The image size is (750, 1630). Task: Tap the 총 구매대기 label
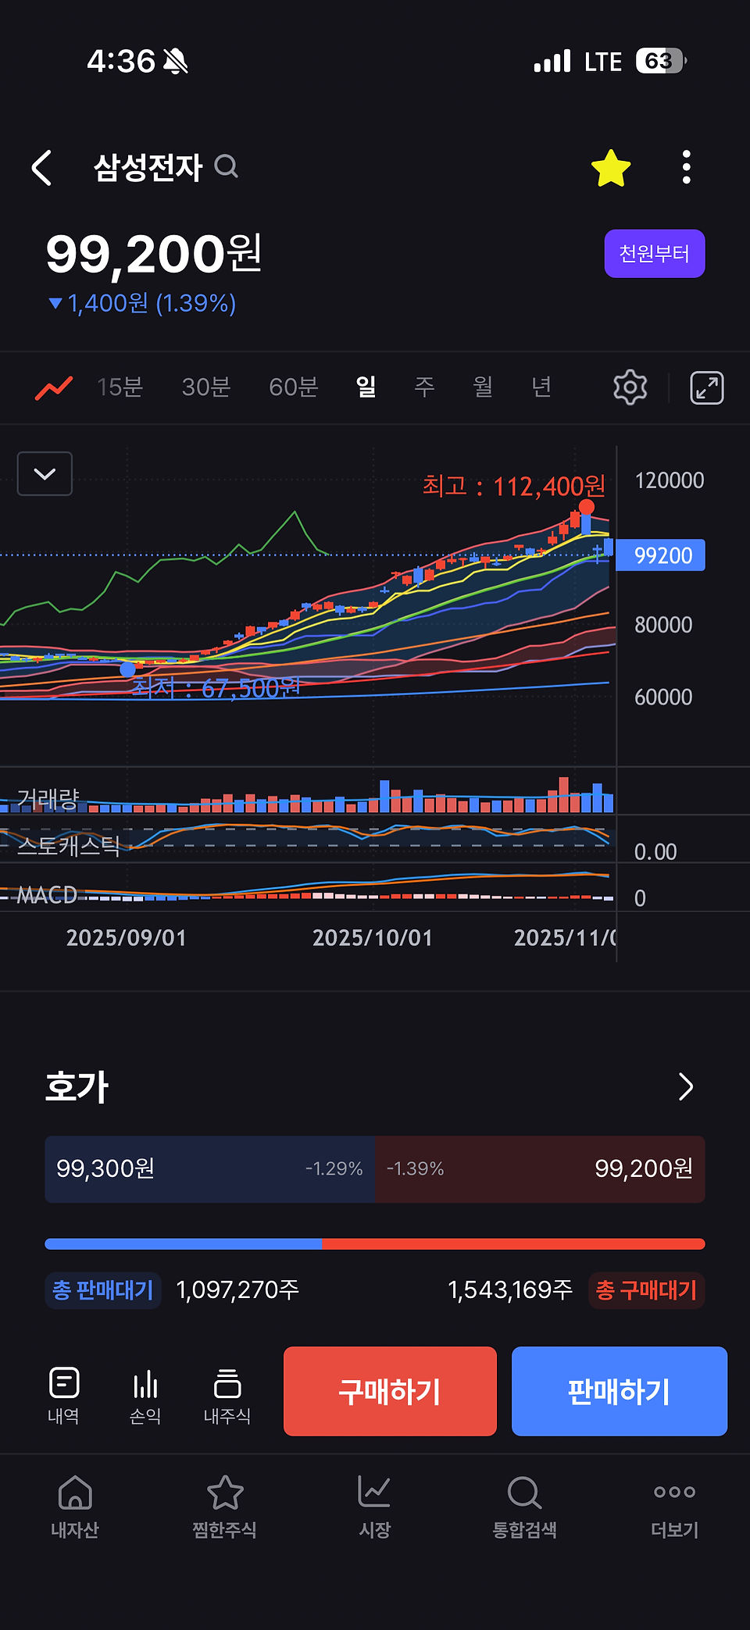[647, 1289]
